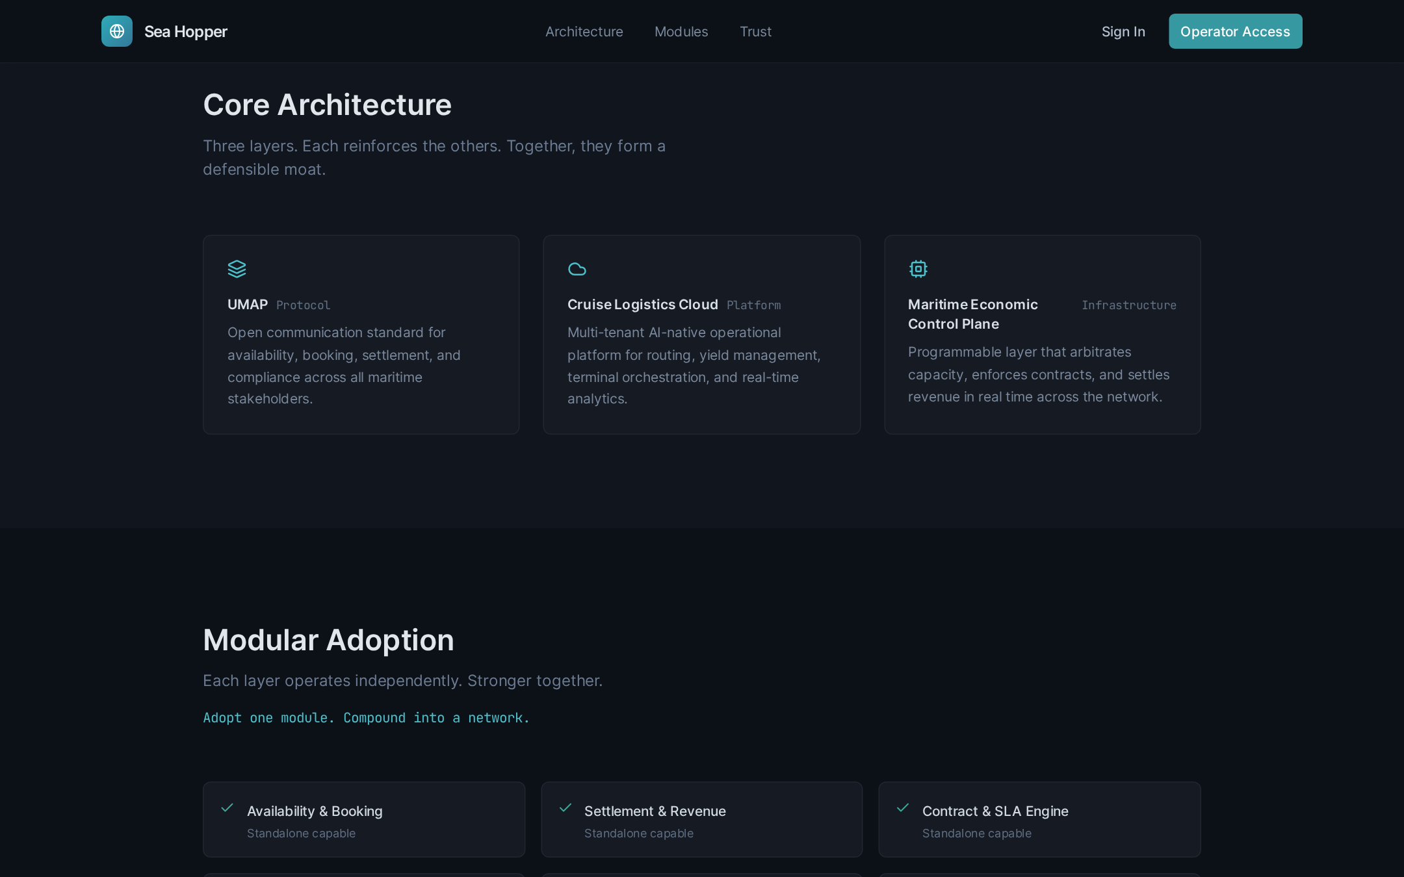Open the Trust nav link
Viewport: 1404px width, 877px height.
click(755, 31)
